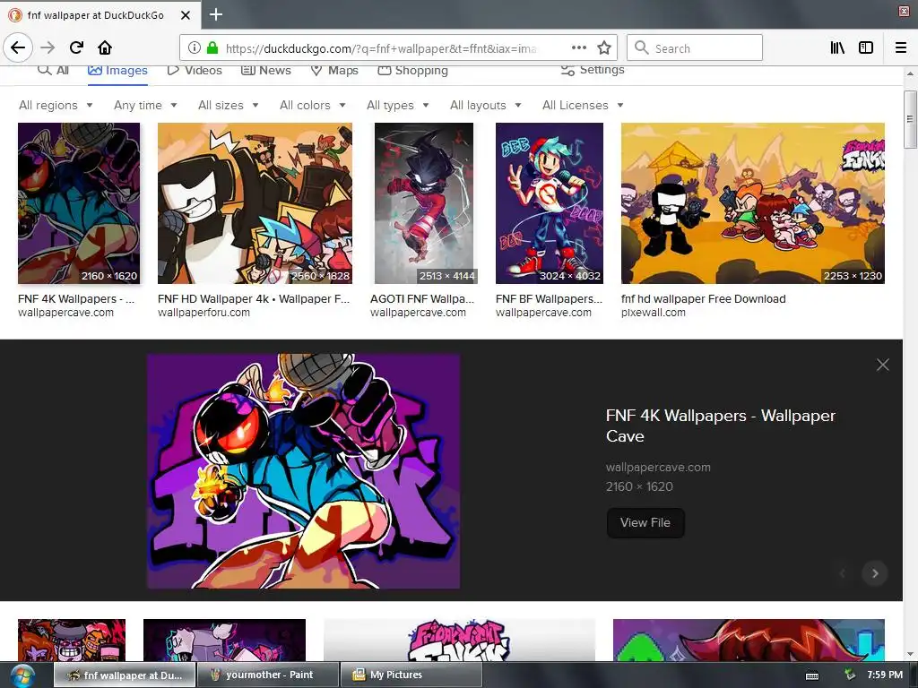Open the All colors dropdown
918x688 pixels.
313,106
